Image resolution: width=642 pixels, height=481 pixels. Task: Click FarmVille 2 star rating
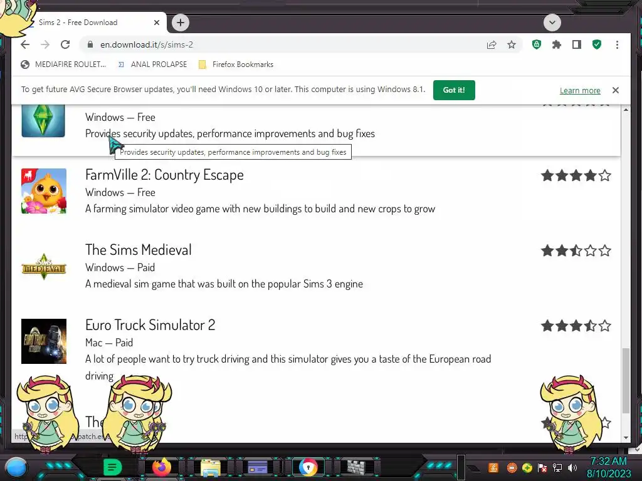coord(576,175)
